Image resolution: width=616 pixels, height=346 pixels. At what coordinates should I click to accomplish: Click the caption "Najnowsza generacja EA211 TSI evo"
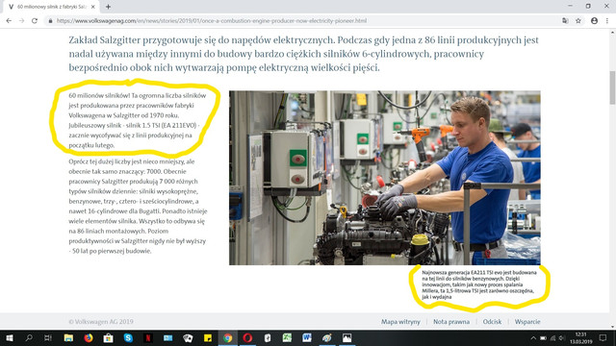tap(479, 284)
